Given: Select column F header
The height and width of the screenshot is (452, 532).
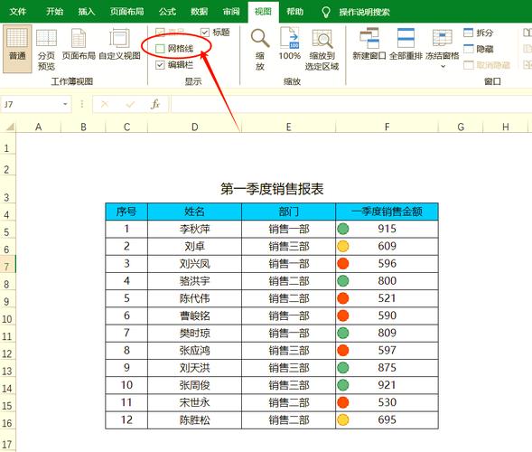Looking at the screenshot, I should pyautogui.click(x=387, y=127).
